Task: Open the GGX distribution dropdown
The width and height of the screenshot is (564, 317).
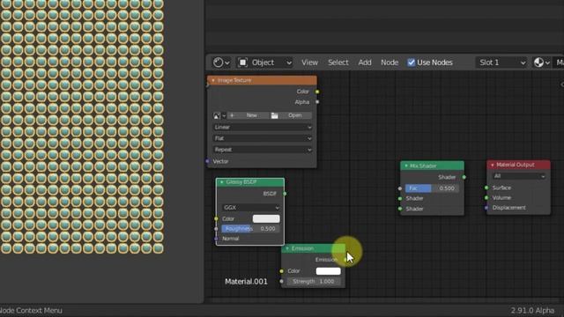Action: [250, 208]
